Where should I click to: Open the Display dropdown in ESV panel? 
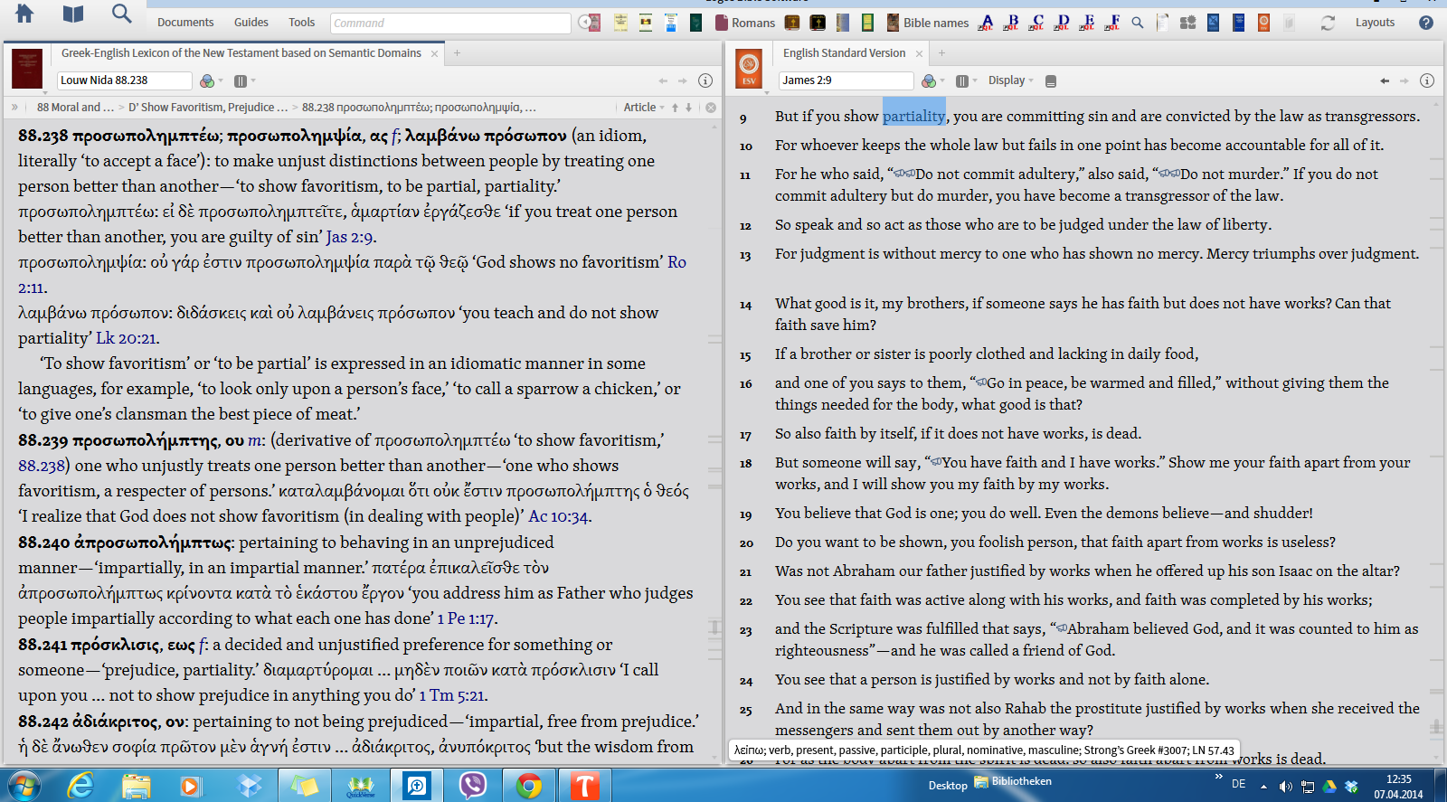[1010, 80]
